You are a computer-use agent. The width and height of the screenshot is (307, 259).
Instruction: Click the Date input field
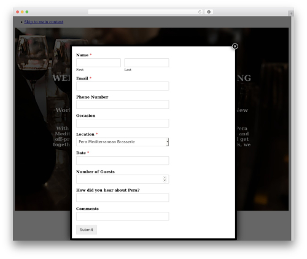(x=123, y=160)
